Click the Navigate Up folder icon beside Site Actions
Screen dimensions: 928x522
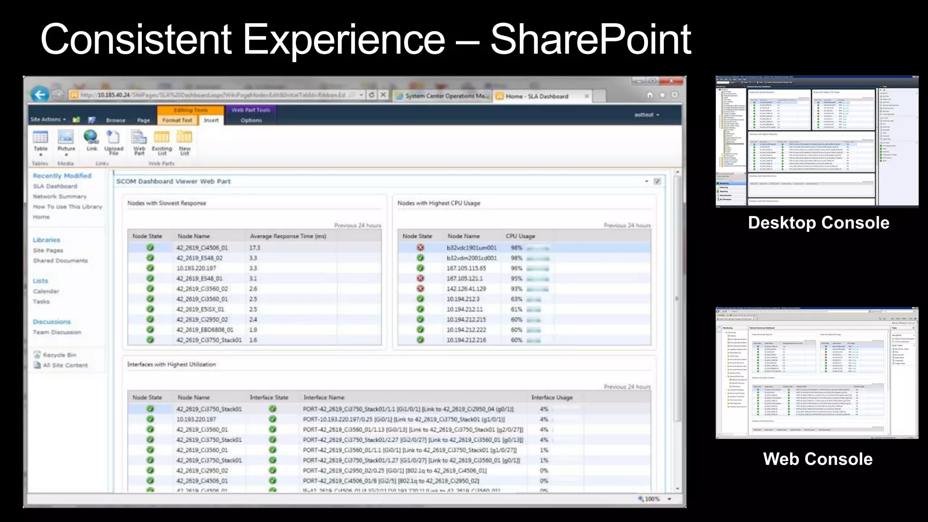pos(77,120)
